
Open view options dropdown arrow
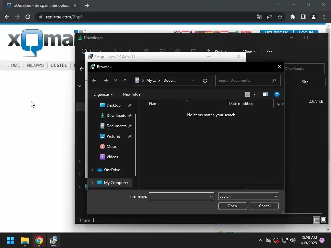[x=254, y=94]
